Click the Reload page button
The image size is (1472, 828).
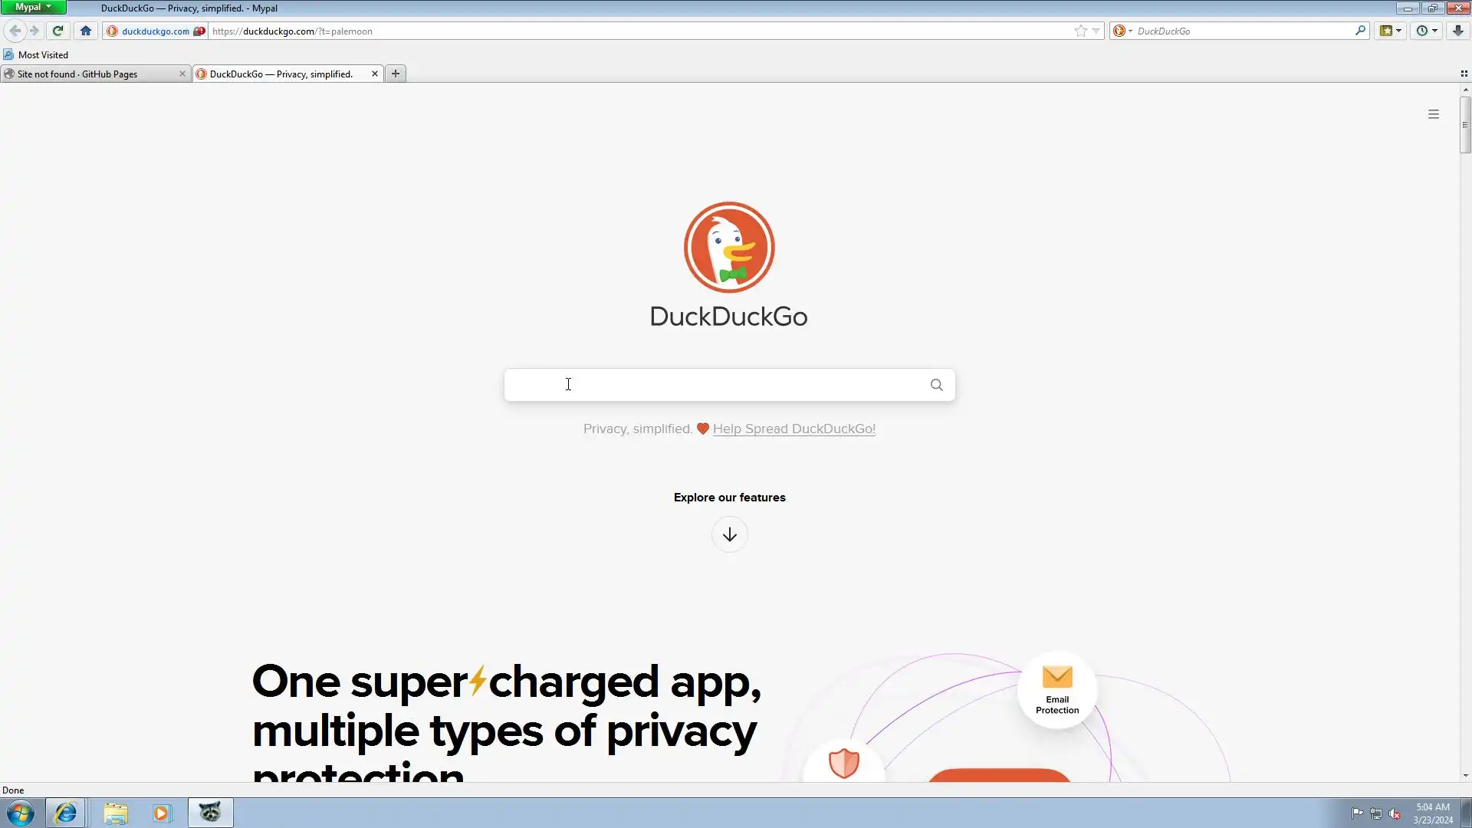click(x=58, y=31)
